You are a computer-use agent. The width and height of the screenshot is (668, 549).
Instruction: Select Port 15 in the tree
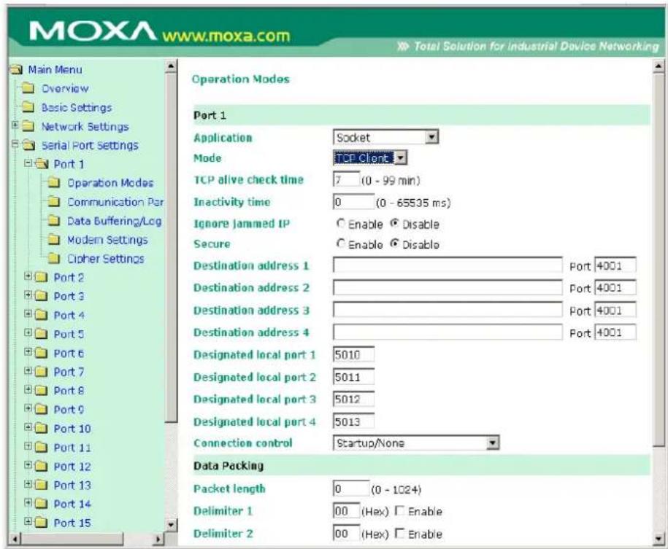pyautogui.click(x=72, y=523)
